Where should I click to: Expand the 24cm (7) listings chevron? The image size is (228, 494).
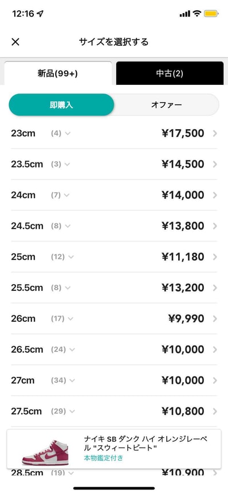pos(66,195)
